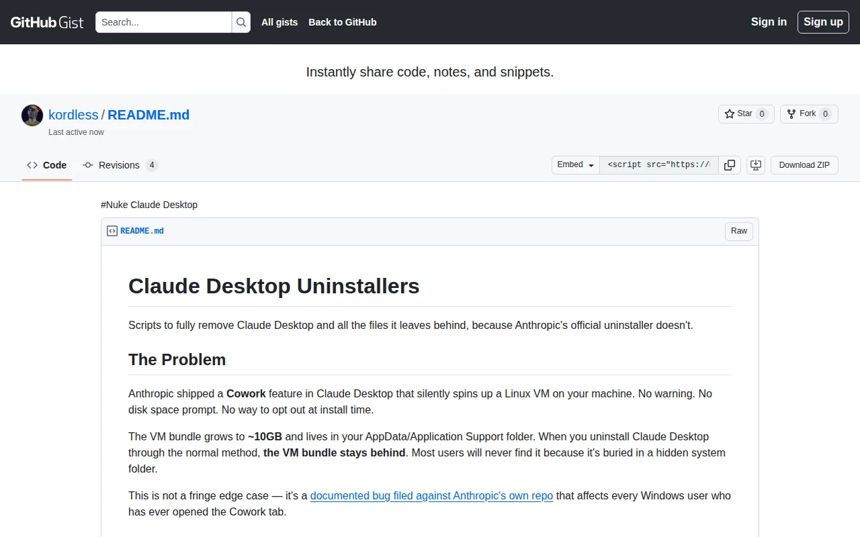Image resolution: width=860 pixels, height=537 pixels.
Task: Click the save gist to desktop icon
Action: (x=756, y=165)
